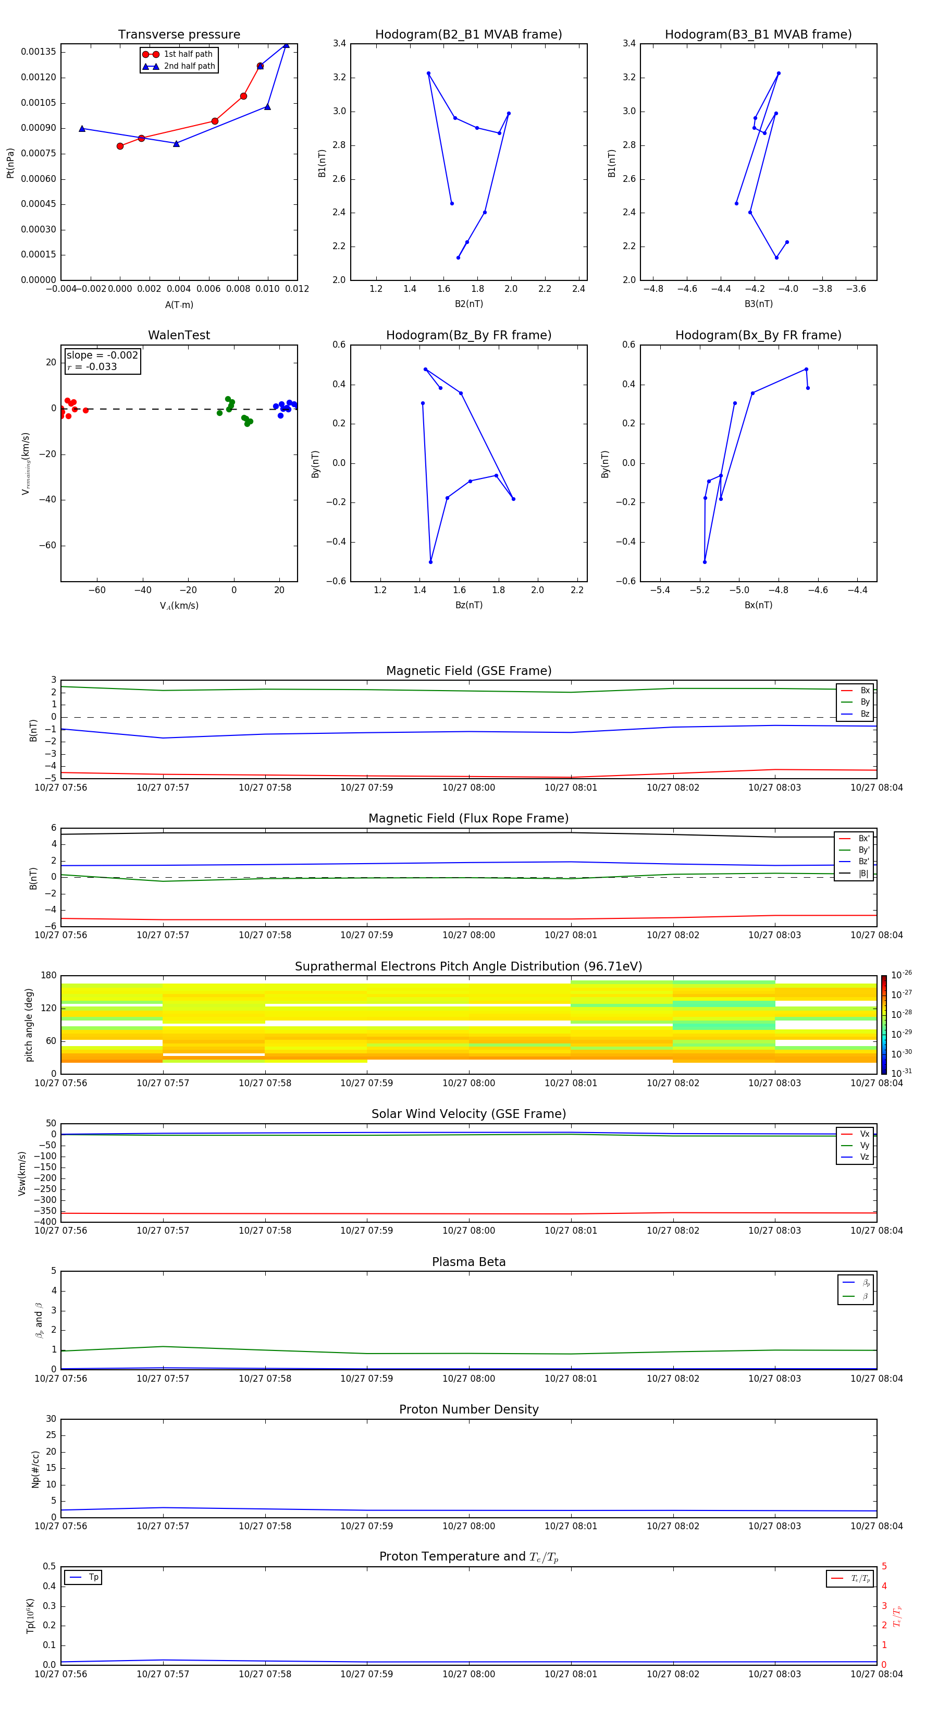
Task: Click the 'Transverse pressure' plot title
Action: pos(179,34)
